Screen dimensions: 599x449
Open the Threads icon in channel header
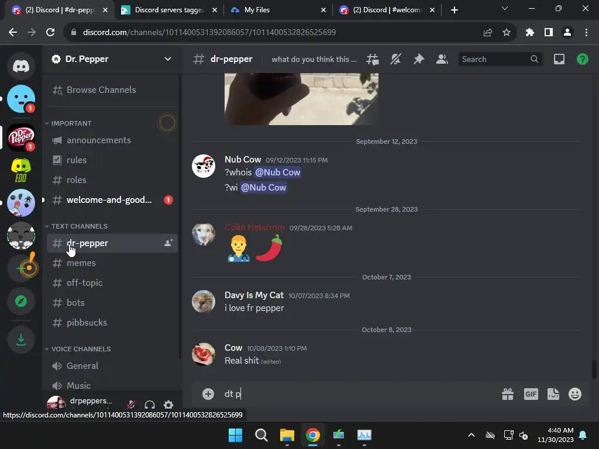373,59
